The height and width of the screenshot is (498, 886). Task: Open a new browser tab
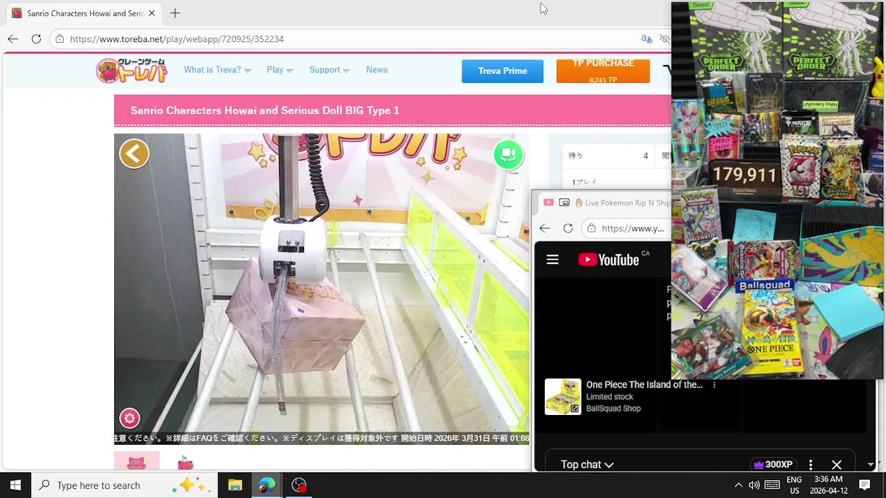pos(175,13)
